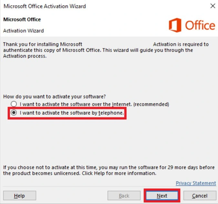
Task: Open Help from the wizard
Action: (x=19, y=196)
